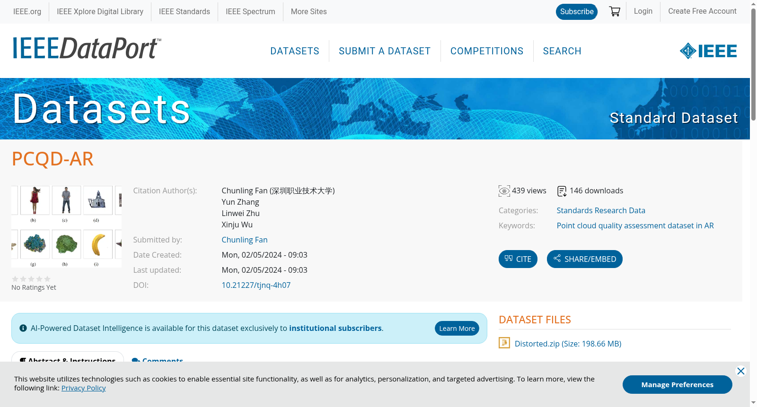Click the downloads file icon

click(x=562, y=191)
